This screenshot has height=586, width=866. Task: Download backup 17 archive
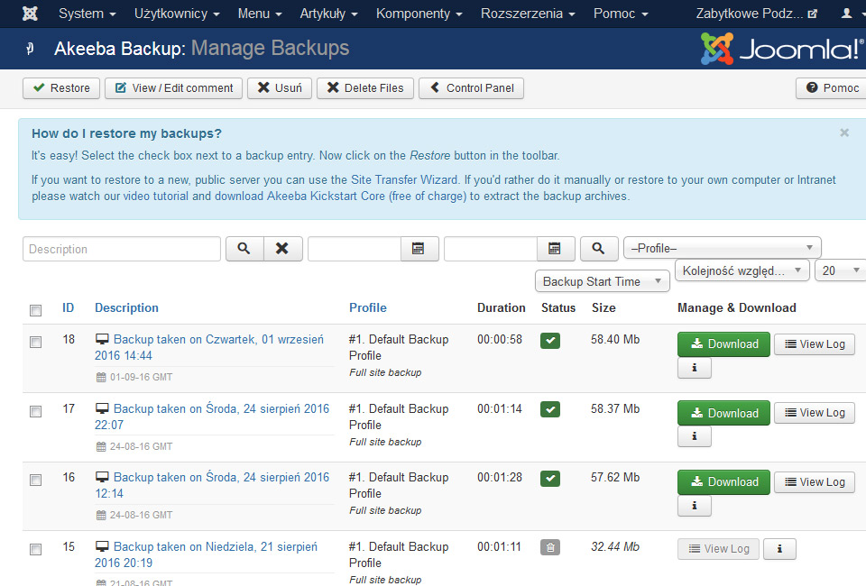click(723, 413)
